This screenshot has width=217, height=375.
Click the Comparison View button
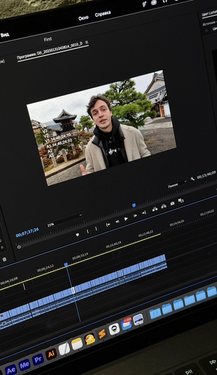(x=181, y=201)
